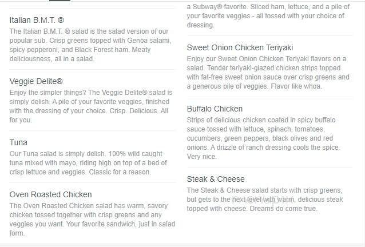This screenshot has height=247, width=365.
Task: Click the Veggie Delite description text
Action: [90, 106]
